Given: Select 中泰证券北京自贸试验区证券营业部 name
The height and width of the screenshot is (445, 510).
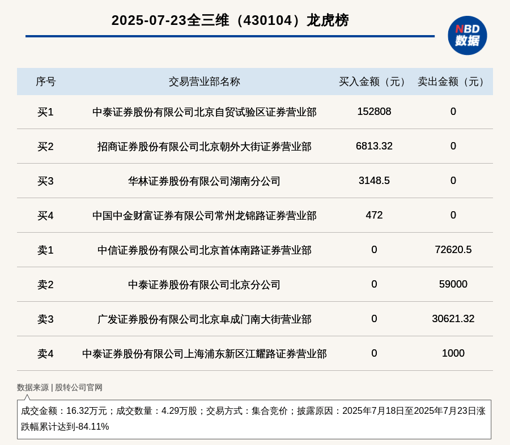Looking at the screenshot, I should [204, 112].
